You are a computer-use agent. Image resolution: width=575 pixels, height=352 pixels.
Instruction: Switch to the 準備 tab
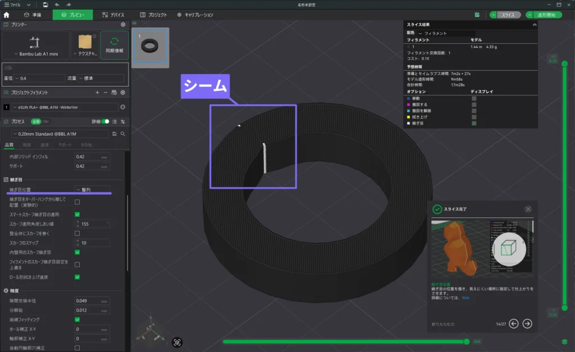32,15
